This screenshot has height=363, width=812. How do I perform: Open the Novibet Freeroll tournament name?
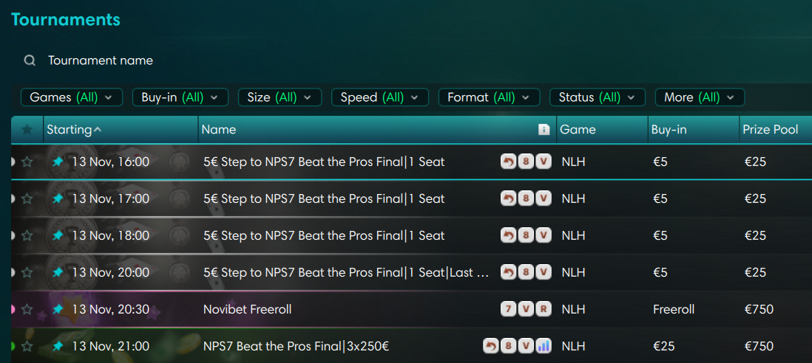[247, 309]
